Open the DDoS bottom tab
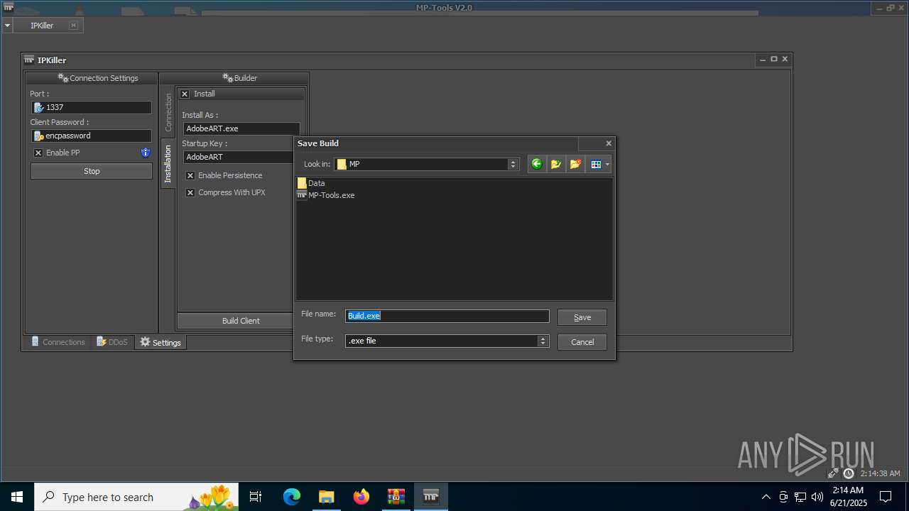Image resolution: width=909 pixels, height=511 pixels. coord(112,342)
